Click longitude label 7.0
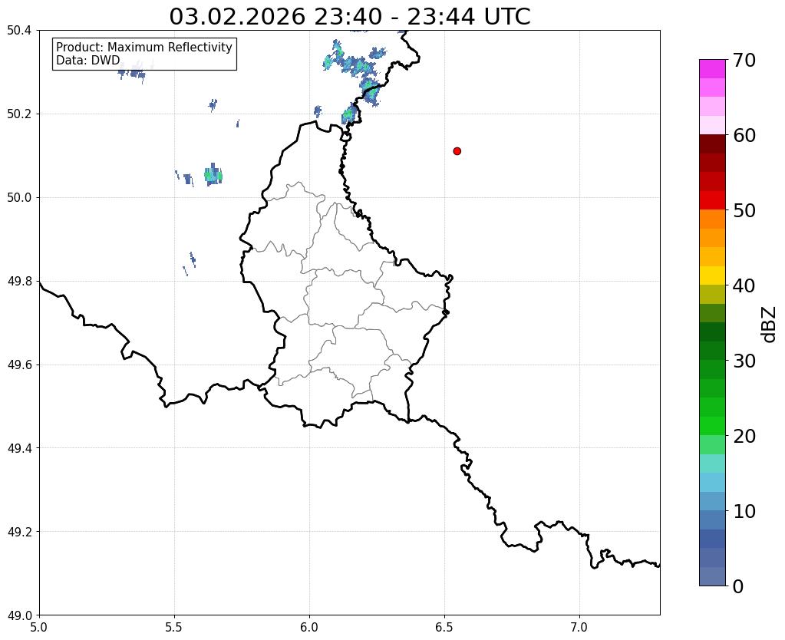The image size is (785, 640). [x=579, y=628]
